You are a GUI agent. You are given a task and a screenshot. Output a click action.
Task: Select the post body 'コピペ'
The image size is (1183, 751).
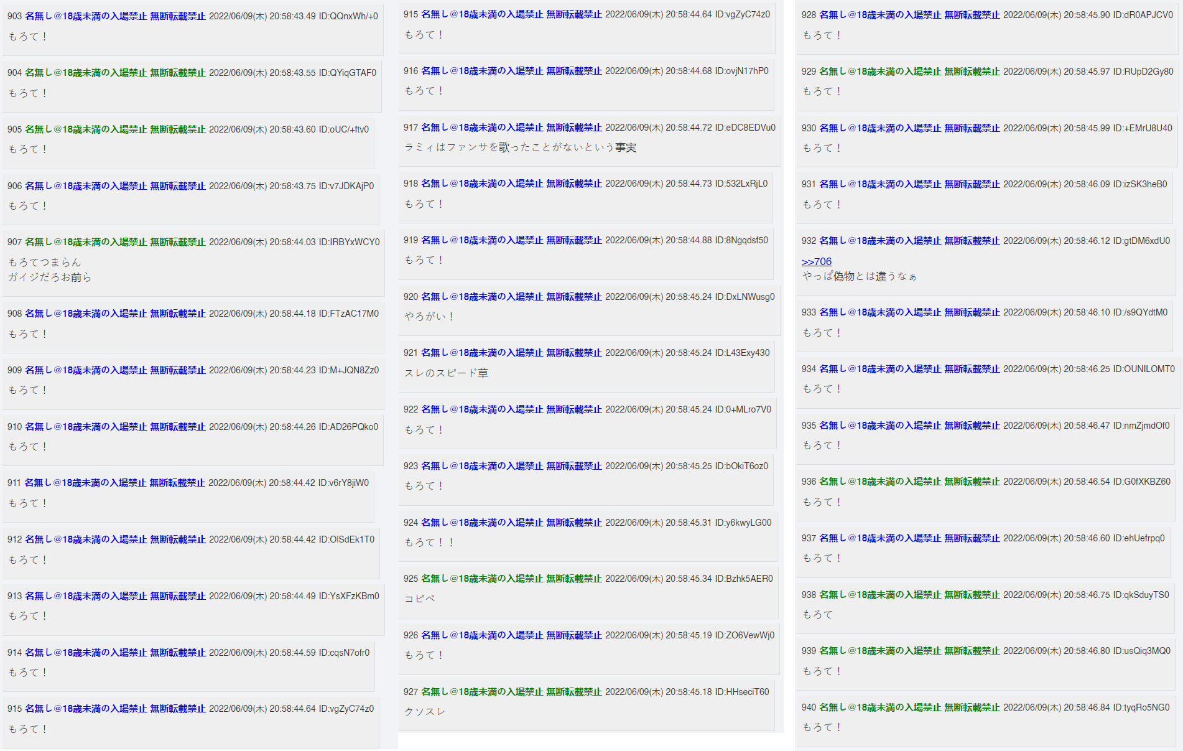click(420, 599)
